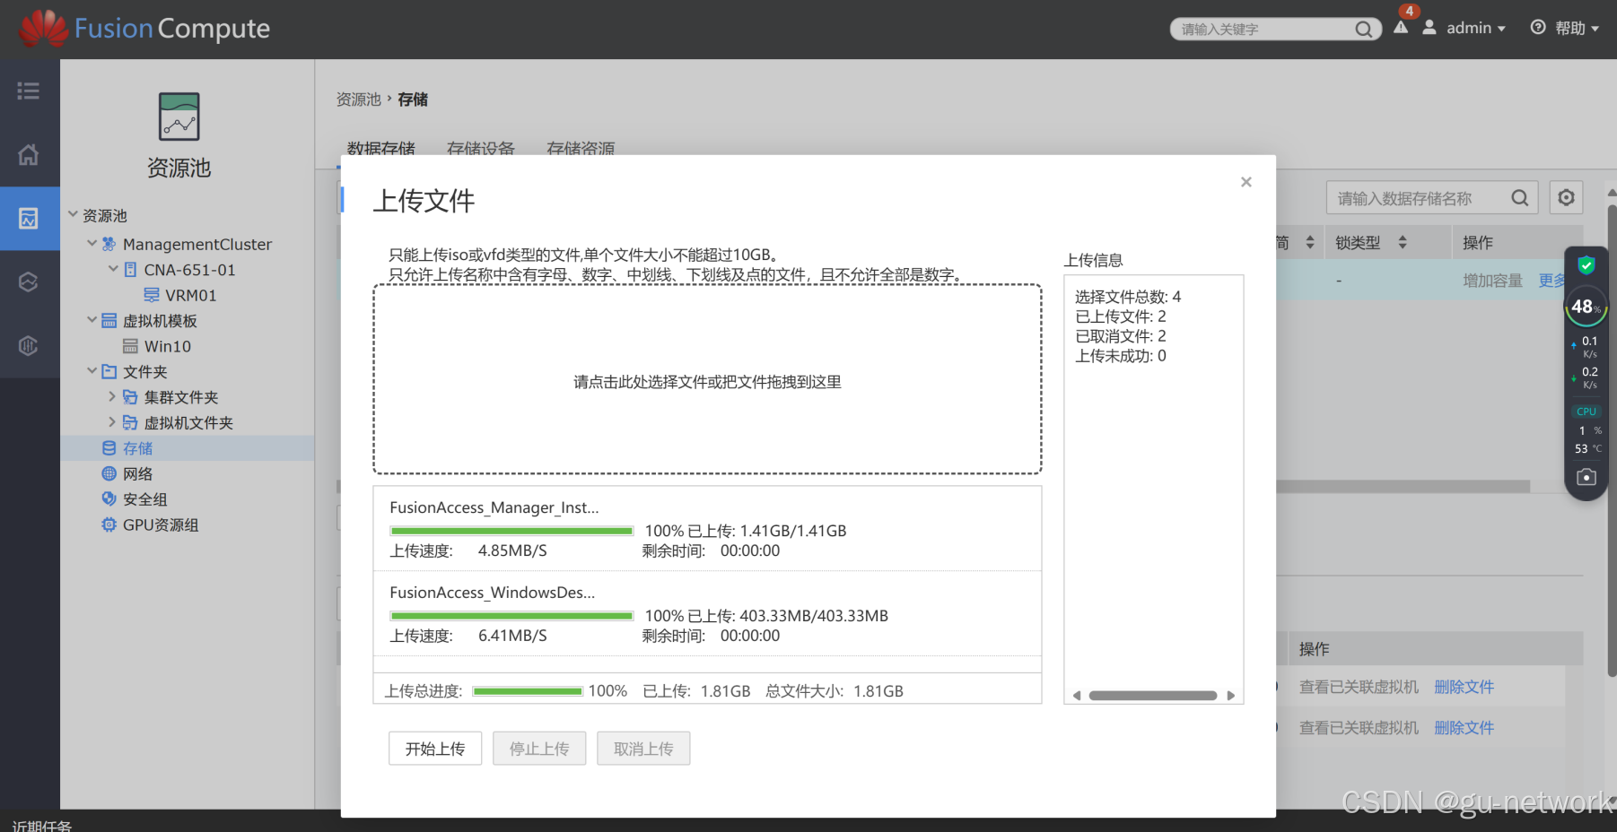Viewport: 1617px width, 832px height.
Task: Click first 删除文件 link
Action: click(x=1464, y=687)
